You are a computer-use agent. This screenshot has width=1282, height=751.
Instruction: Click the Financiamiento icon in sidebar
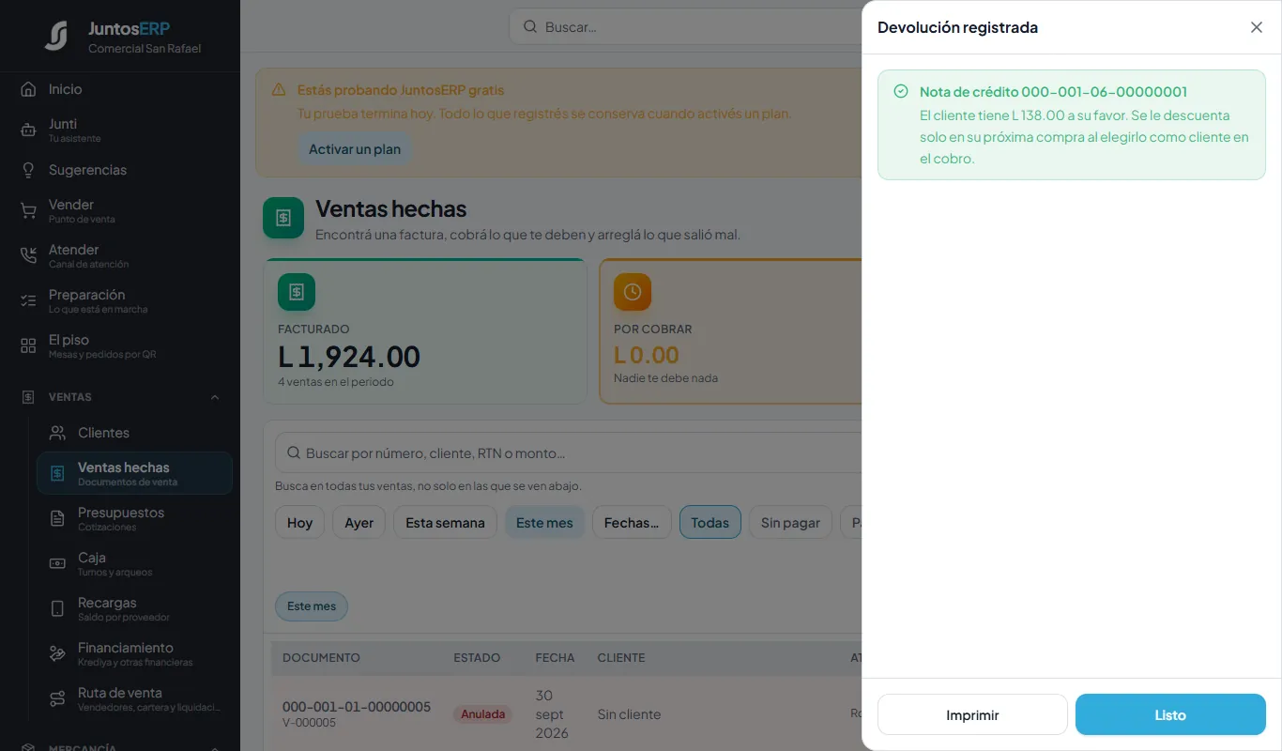(x=57, y=653)
